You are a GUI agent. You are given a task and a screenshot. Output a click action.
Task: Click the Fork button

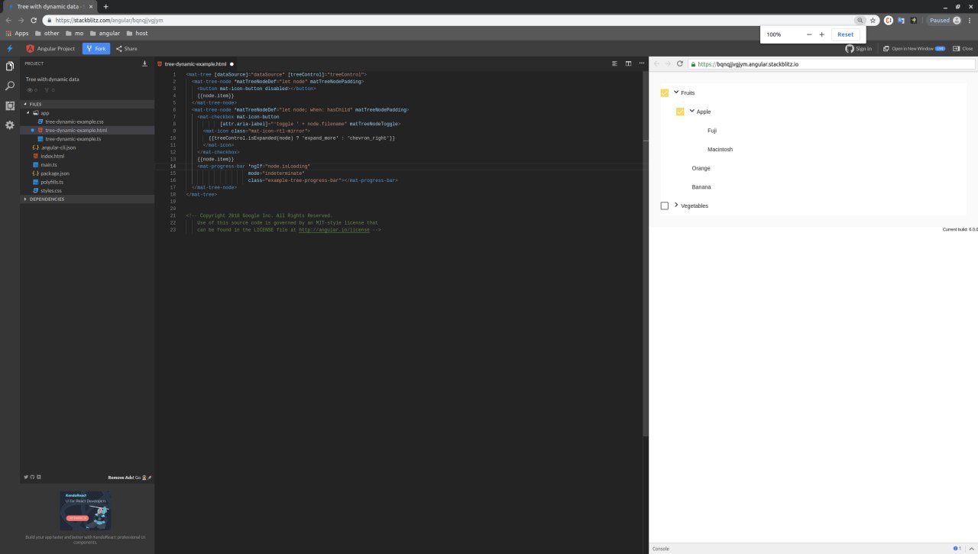coord(96,48)
